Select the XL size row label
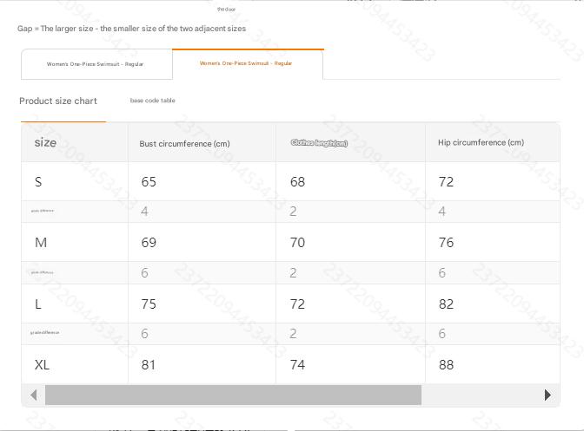This screenshot has height=431, width=584. (x=42, y=365)
